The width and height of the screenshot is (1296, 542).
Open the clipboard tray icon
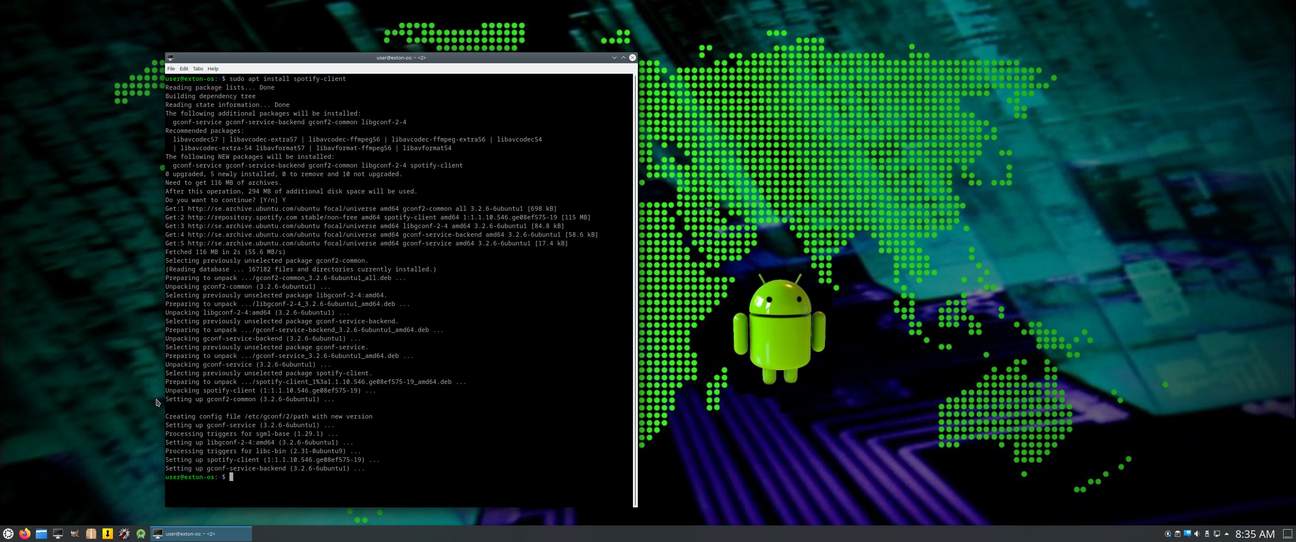[1177, 533]
